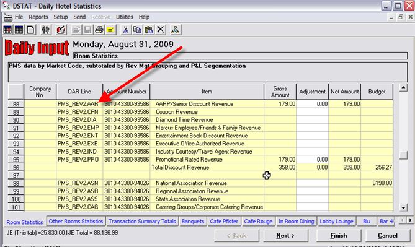Click the table scrollbar down arrow
415x247 pixels.
coord(403,208)
